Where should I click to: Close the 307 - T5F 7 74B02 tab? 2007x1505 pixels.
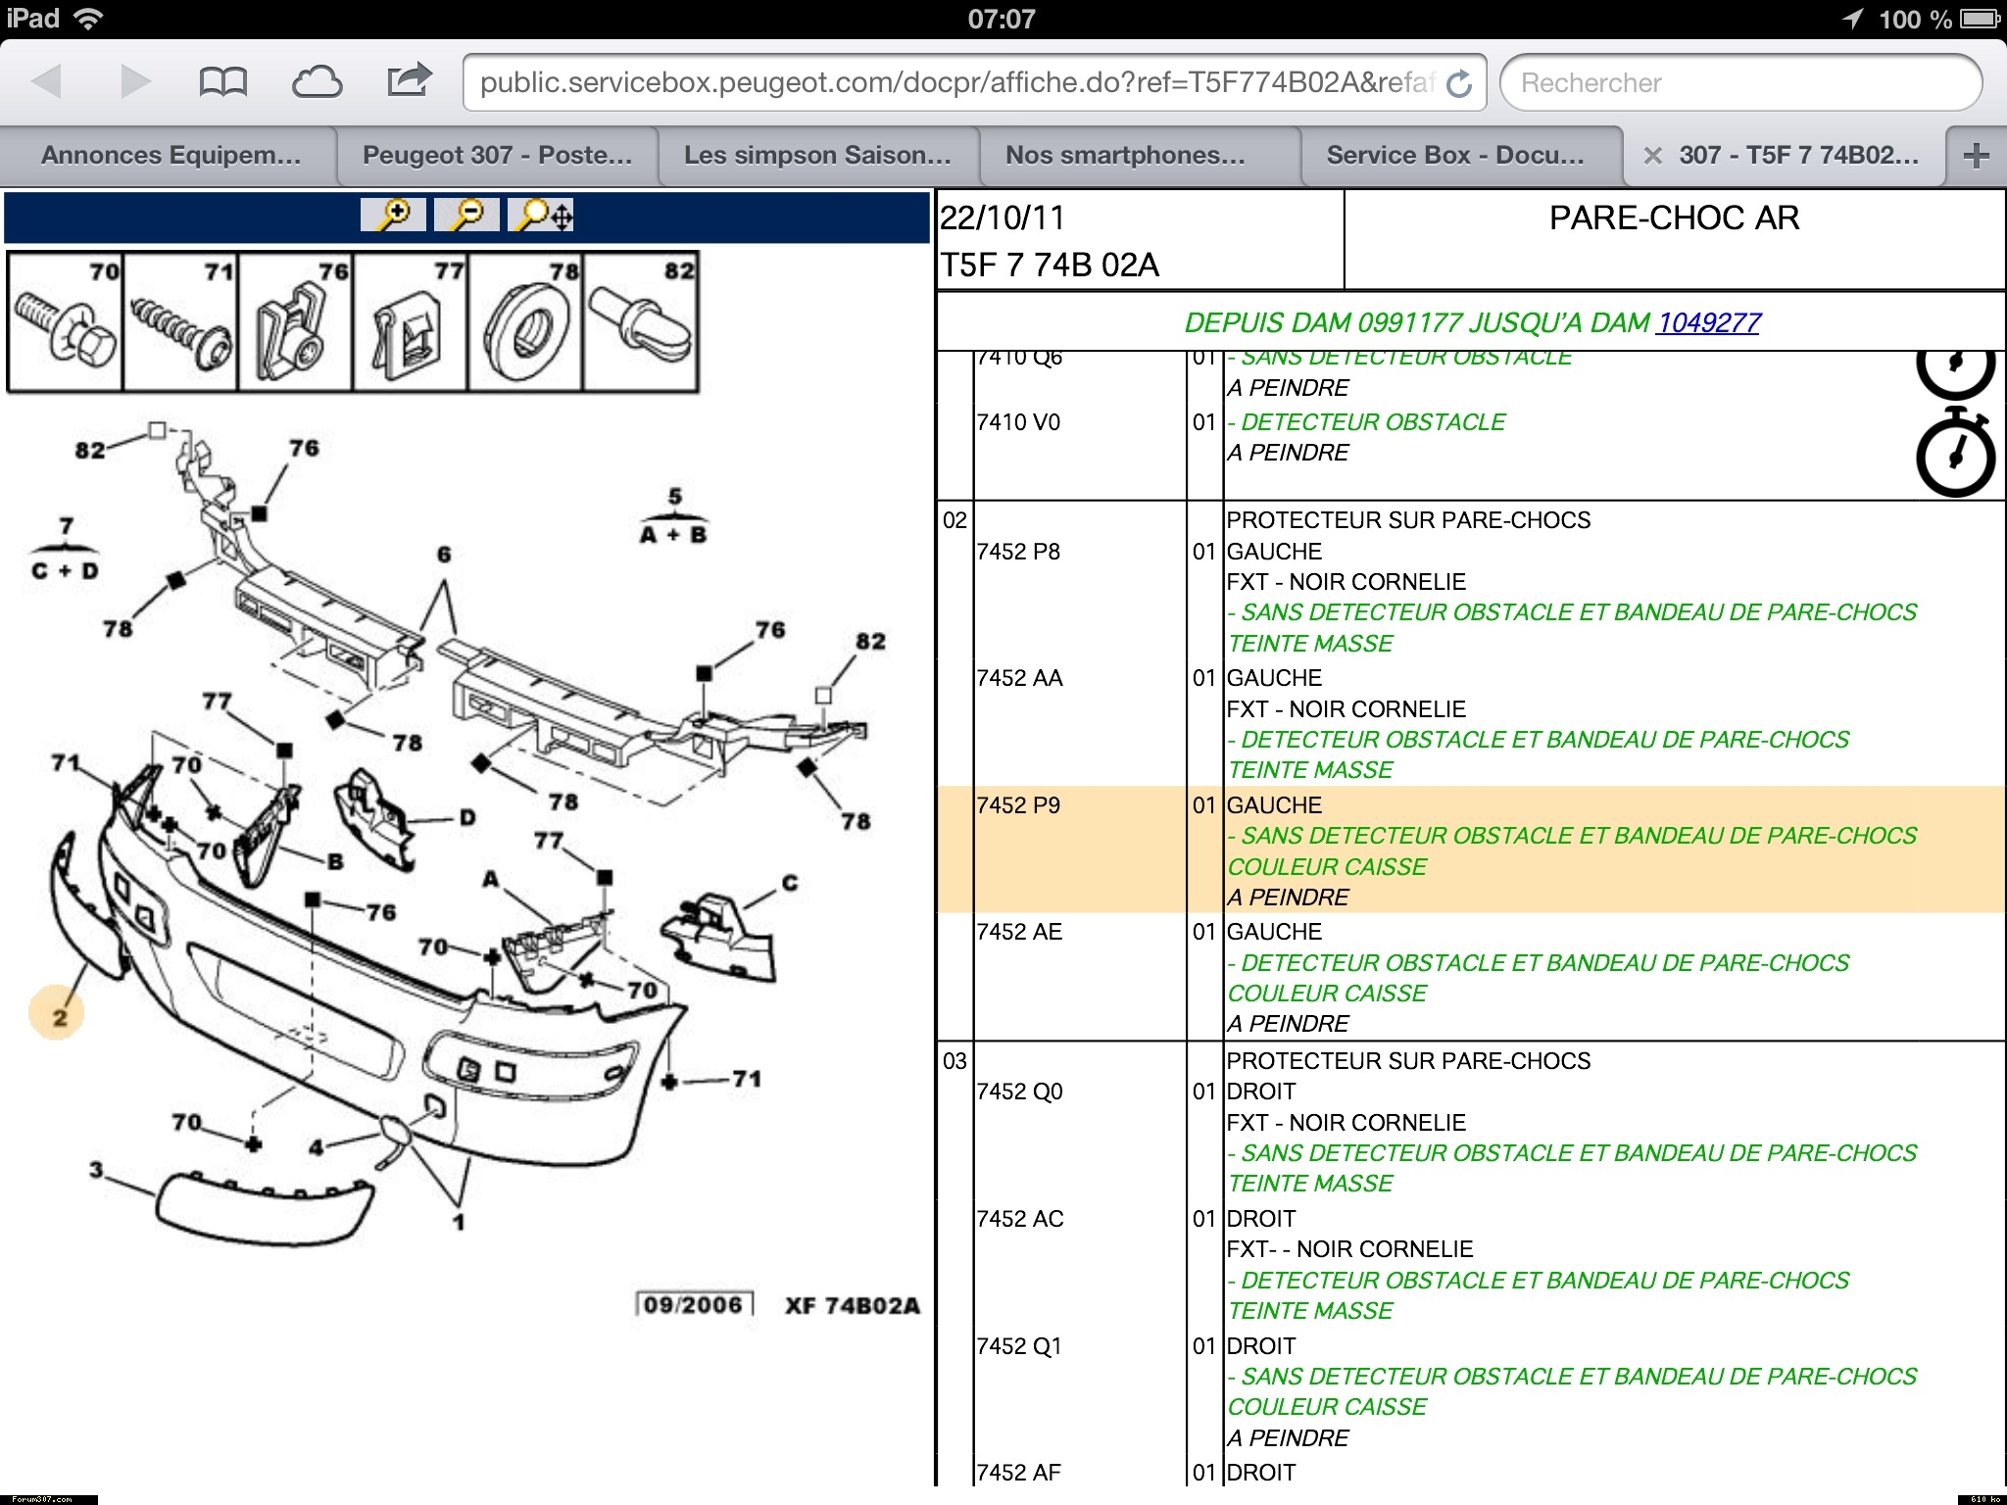(1652, 156)
